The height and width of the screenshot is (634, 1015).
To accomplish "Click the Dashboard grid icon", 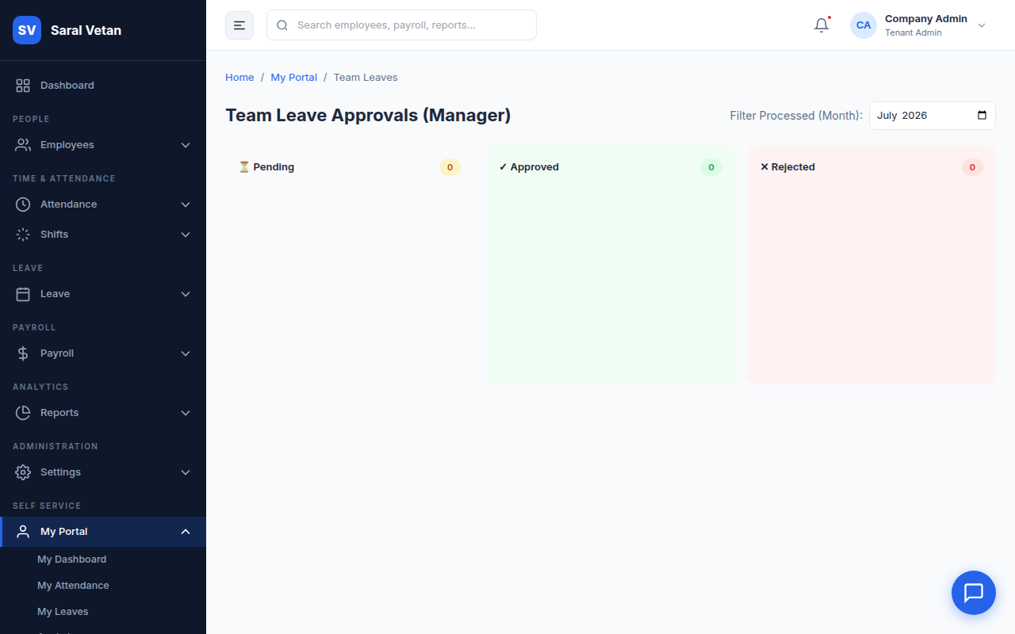I will pos(23,86).
